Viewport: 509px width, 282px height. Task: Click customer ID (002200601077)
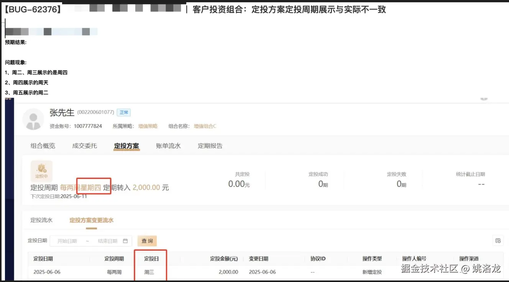coord(95,112)
